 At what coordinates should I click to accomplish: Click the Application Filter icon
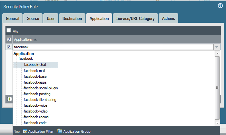25,131
